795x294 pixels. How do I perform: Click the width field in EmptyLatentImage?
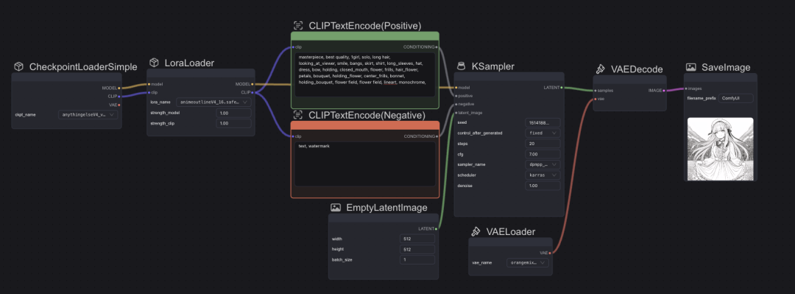[x=417, y=239]
